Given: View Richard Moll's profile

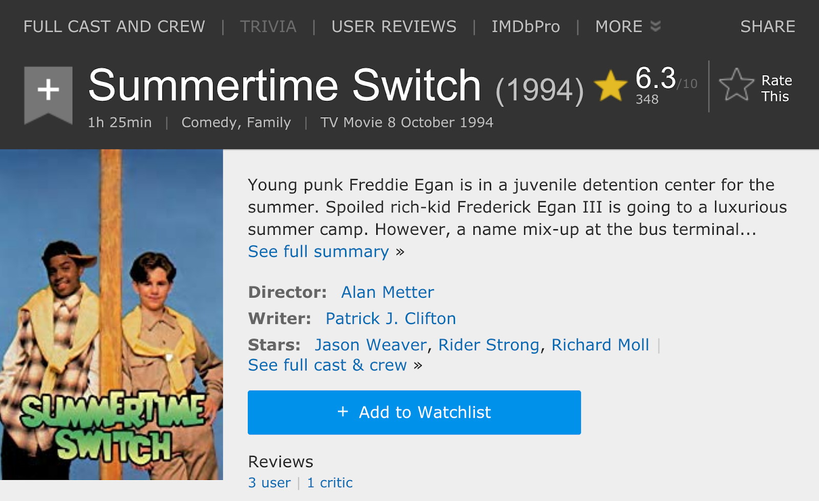Looking at the screenshot, I should (x=600, y=345).
